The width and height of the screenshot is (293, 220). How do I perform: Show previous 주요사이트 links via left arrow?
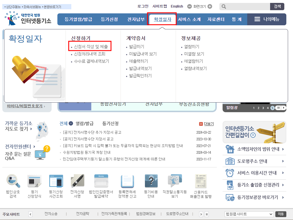tap(30, 214)
